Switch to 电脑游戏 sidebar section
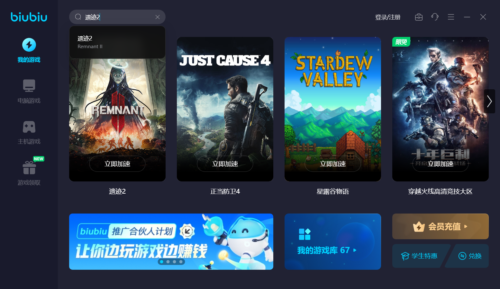Viewport: 500px width, 289px height. (x=29, y=92)
